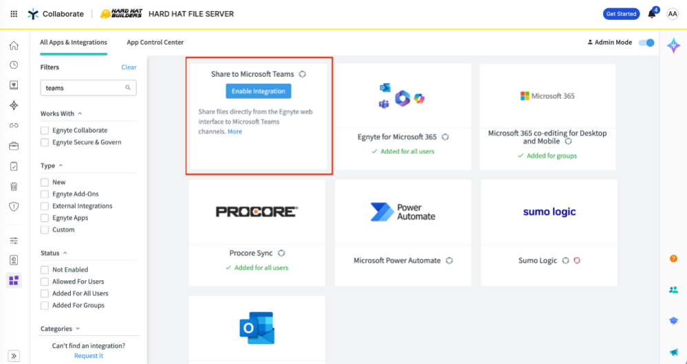Click Enable Integration button
Image resolution: width=687 pixels, height=364 pixels.
[259, 91]
